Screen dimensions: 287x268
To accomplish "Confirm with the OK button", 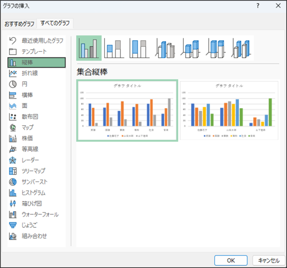I will tap(231, 260).
